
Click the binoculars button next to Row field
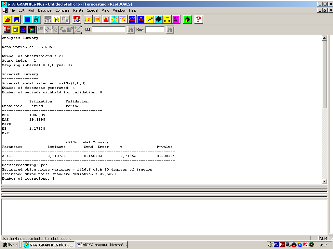point(170,30)
